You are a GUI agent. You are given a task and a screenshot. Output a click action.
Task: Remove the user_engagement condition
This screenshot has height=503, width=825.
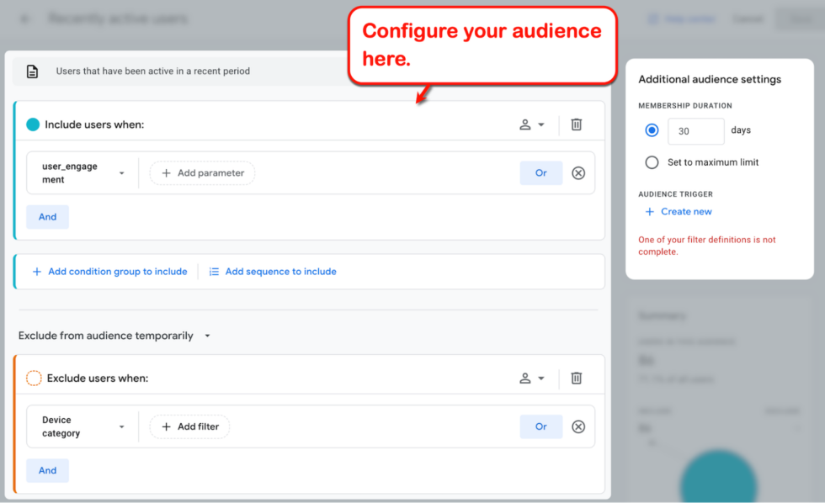pyautogui.click(x=578, y=172)
